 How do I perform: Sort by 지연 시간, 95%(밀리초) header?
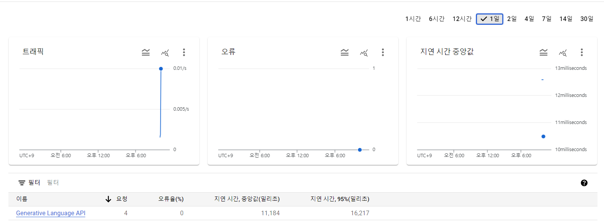[340, 199]
